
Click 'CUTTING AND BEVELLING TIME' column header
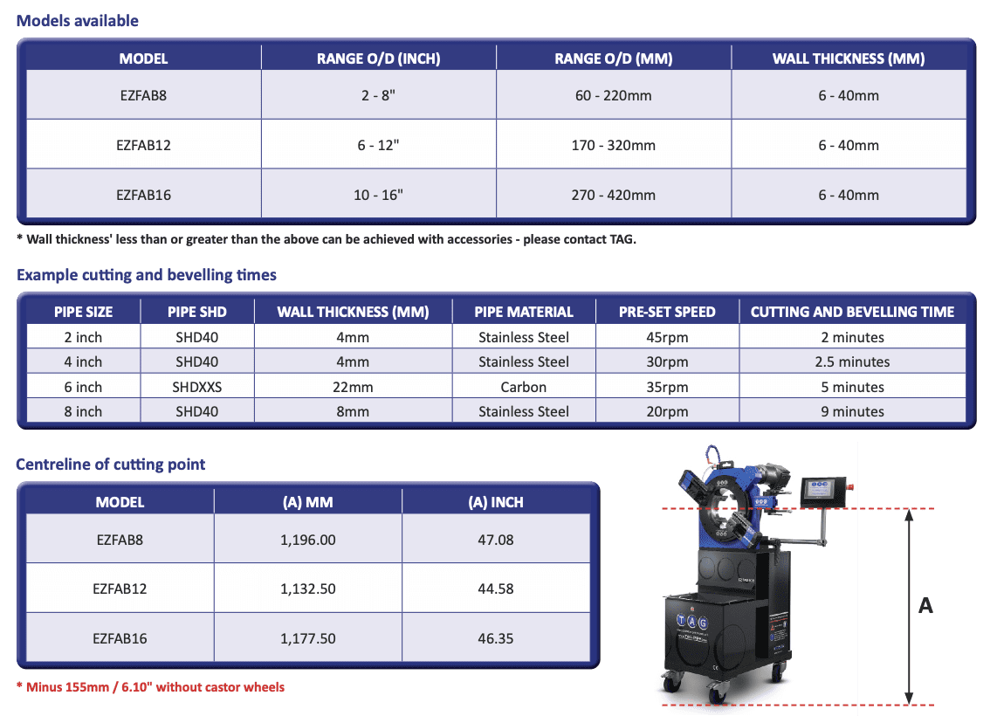click(x=853, y=312)
